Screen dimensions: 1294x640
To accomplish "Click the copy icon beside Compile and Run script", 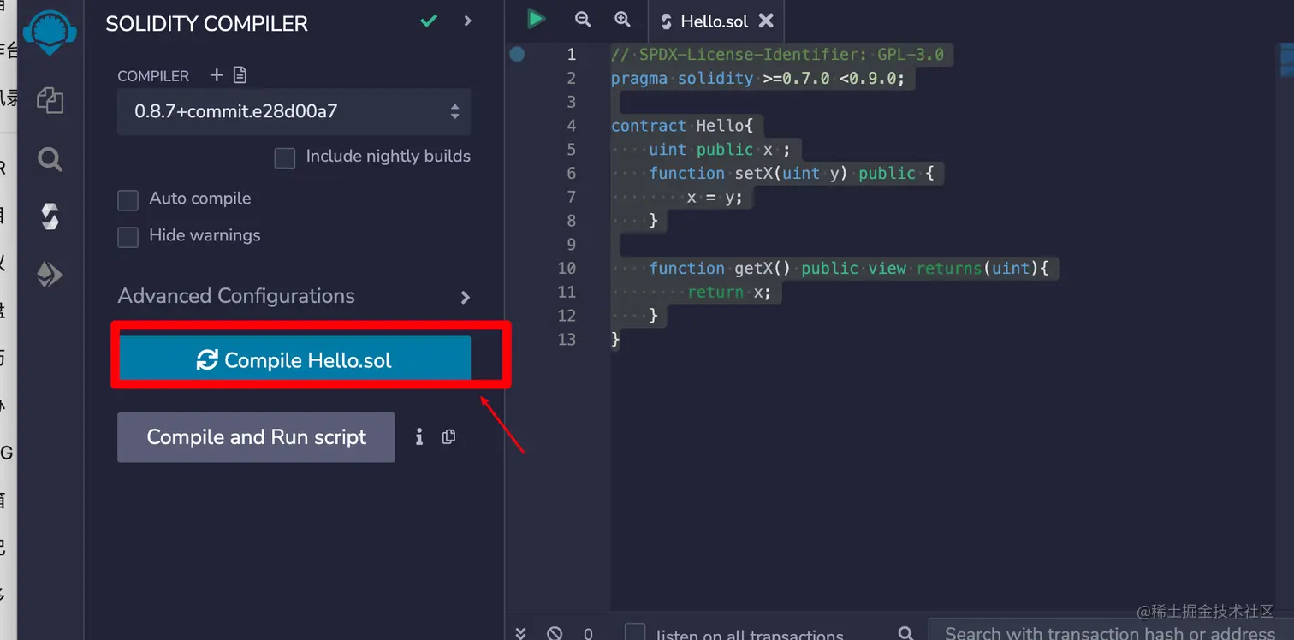I will [448, 437].
